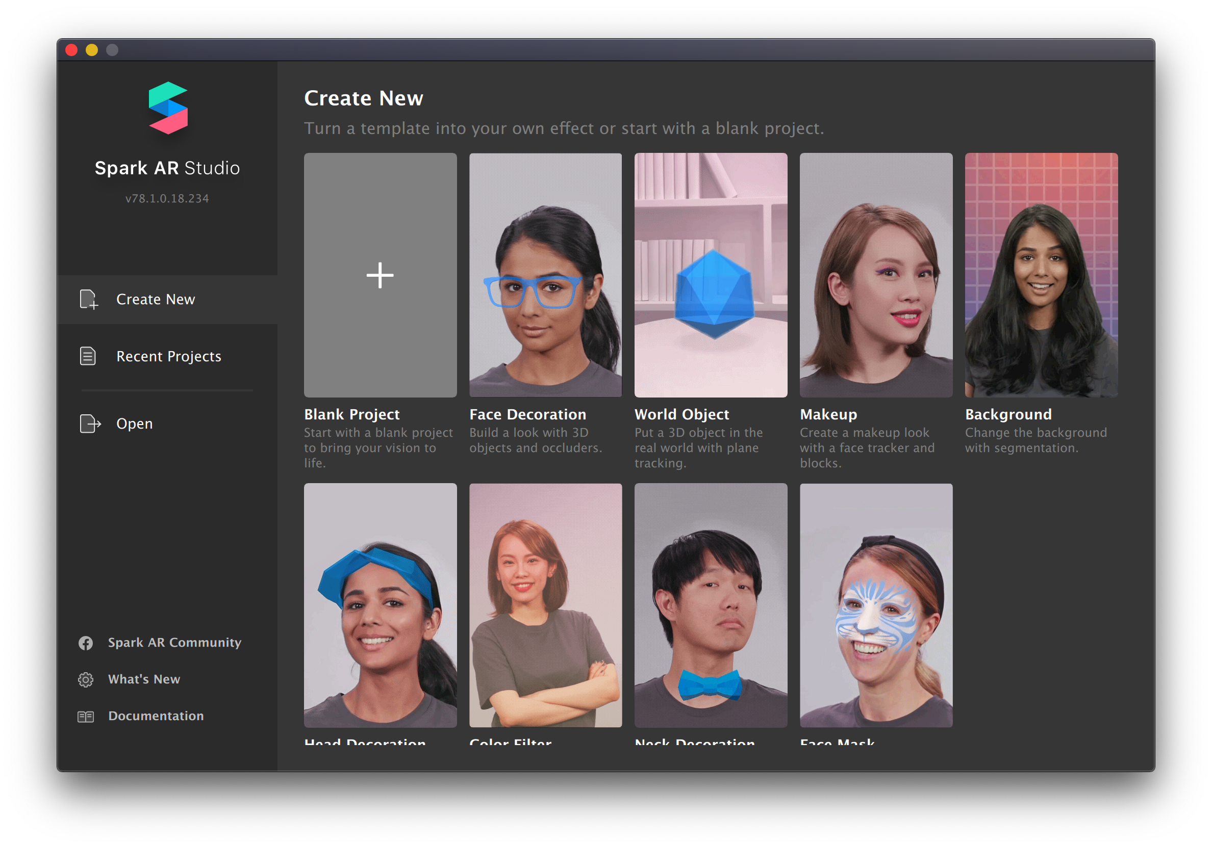
Task: Choose the Face Decoration template thumbnail
Action: click(545, 275)
